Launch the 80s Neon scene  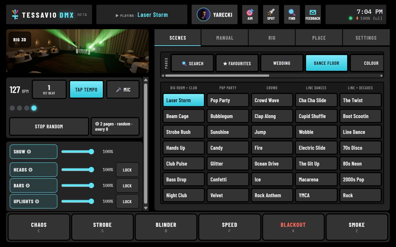tap(360, 164)
